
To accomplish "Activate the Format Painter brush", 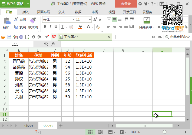I will 33,20.
